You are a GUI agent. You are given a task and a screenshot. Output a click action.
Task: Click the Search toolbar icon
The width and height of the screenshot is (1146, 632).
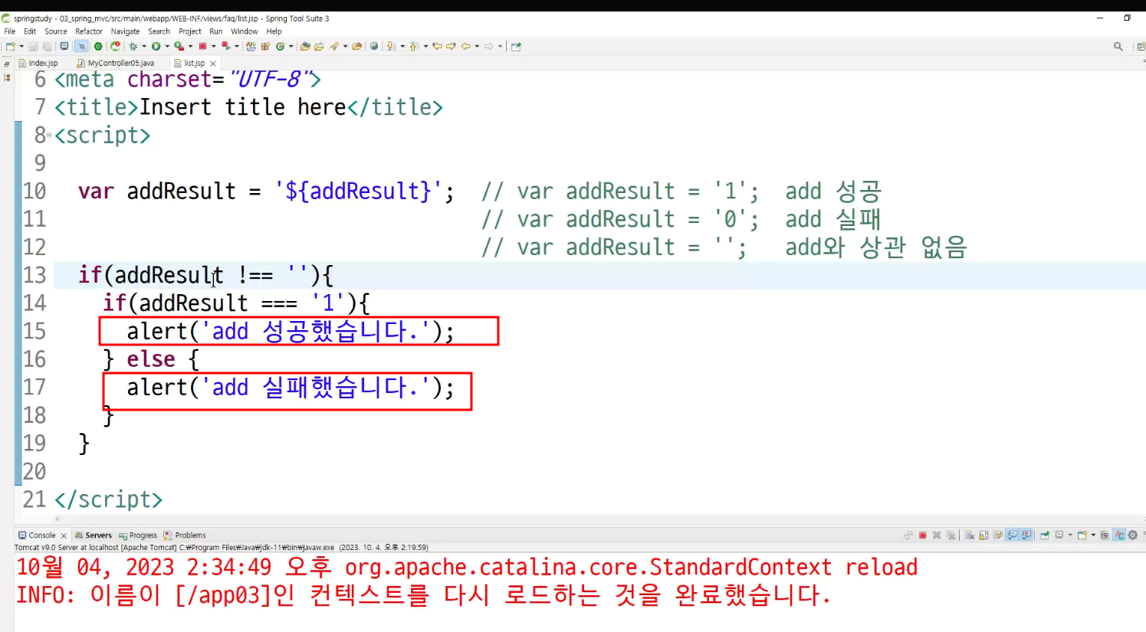[x=334, y=46]
